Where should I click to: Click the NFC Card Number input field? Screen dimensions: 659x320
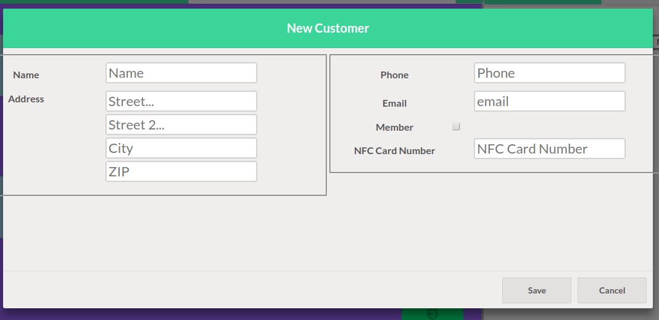click(549, 149)
